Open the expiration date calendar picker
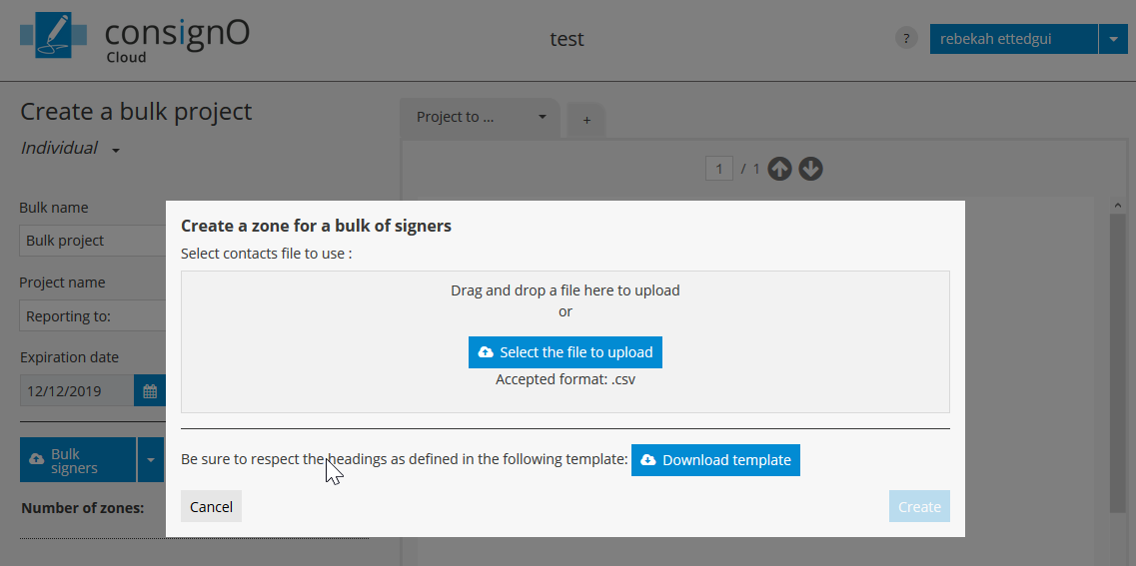 click(150, 390)
